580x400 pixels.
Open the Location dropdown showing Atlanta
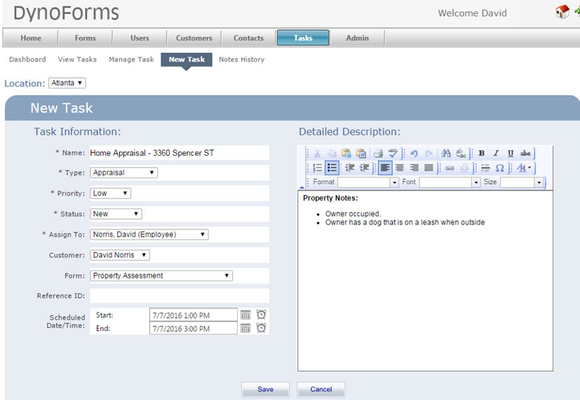tap(67, 83)
